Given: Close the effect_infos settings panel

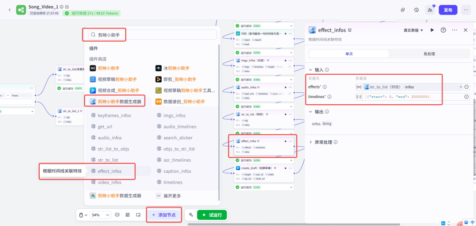Looking at the screenshot, I should [466, 30].
